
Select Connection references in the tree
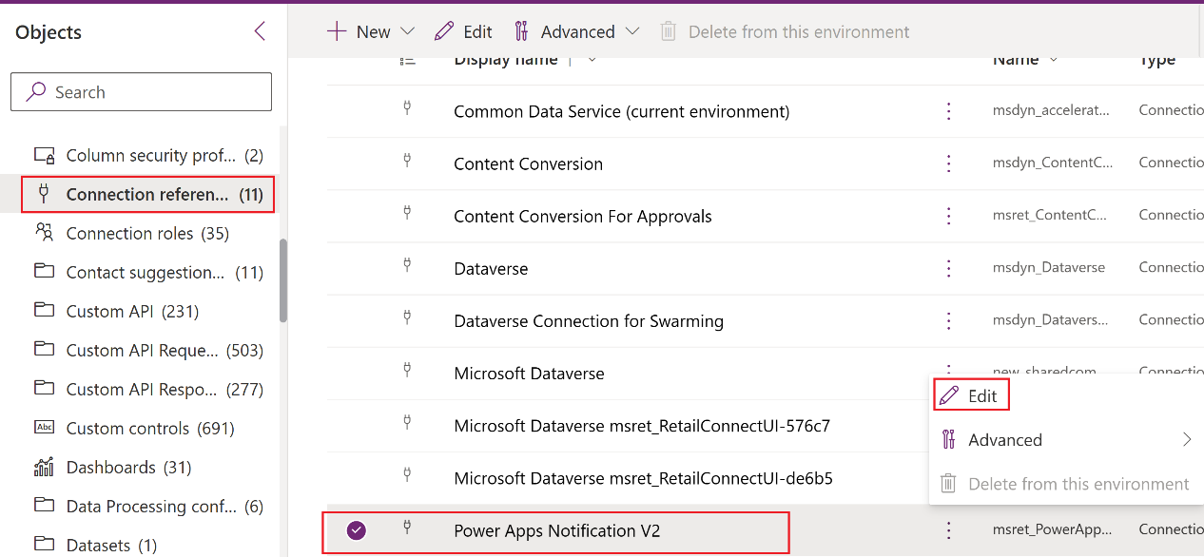pyautogui.click(x=148, y=194)
